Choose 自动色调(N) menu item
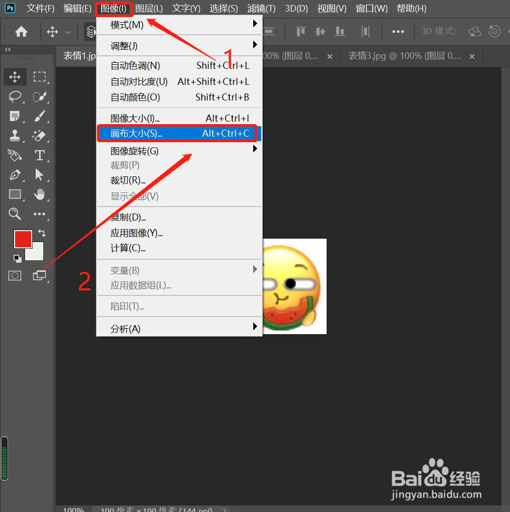 (x=179, y=66)
